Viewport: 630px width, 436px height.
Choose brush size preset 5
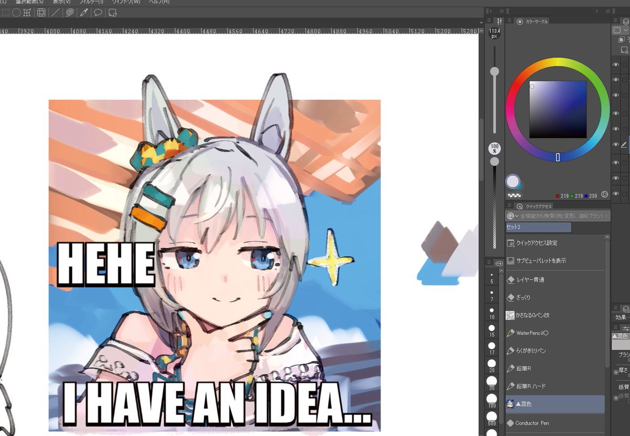click(x=492, y=278)
